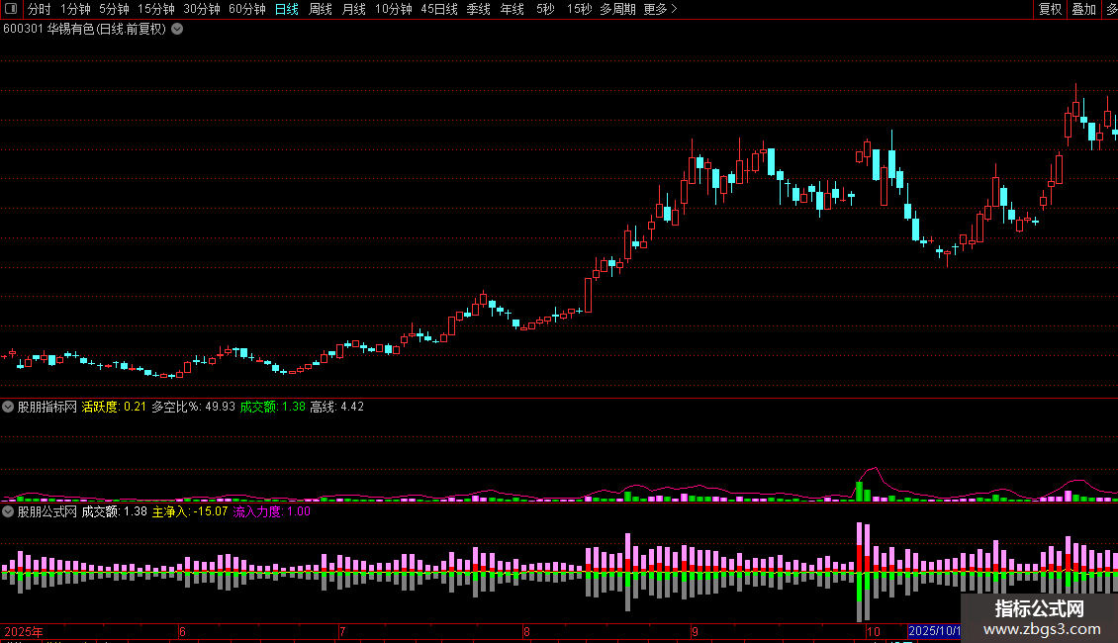This screenshot has height=643, width=1118.
Task: Switch to 季线 quarterly chart
Action: coord(479,9)
